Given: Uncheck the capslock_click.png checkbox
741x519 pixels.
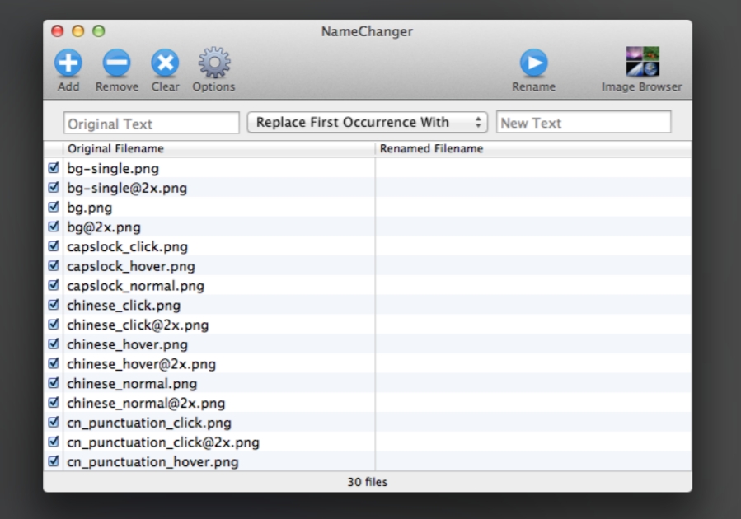Looking at the screenshot, I should tap(54, 246).
